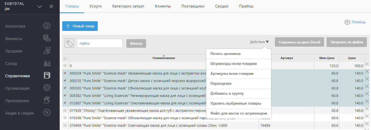Viewport: 371px width, 130px height.
Task: Click the Склад forklift icon
Action: 47,63
